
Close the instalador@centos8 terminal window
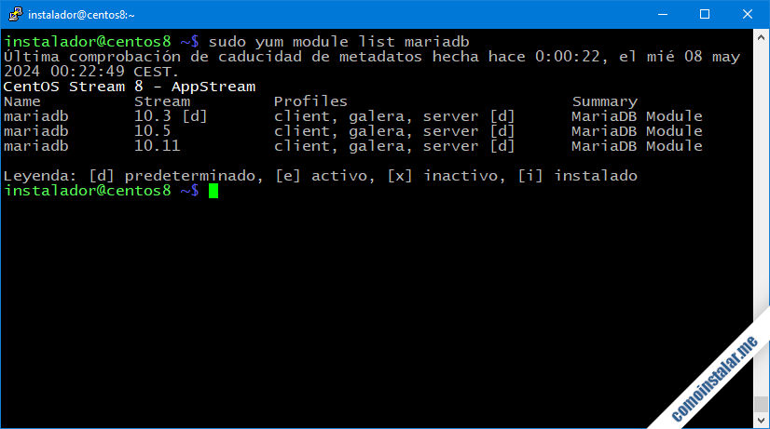click(747, 15)
